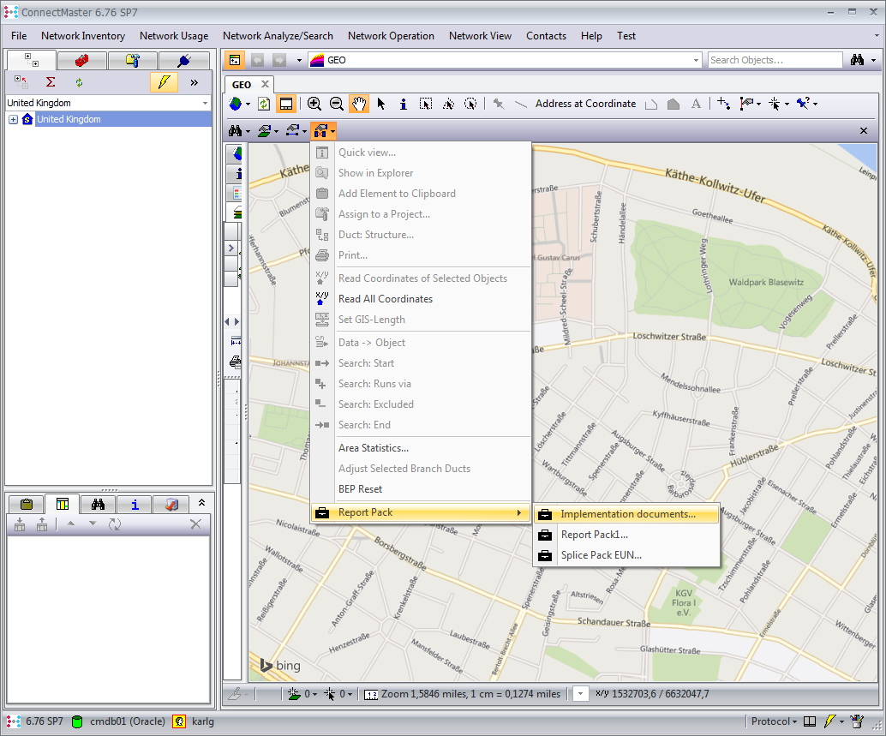Click the rectangle selection tool icon
The height and width of the screenshot is (736, 886).
pyautogui.click(x=426, y=104)
